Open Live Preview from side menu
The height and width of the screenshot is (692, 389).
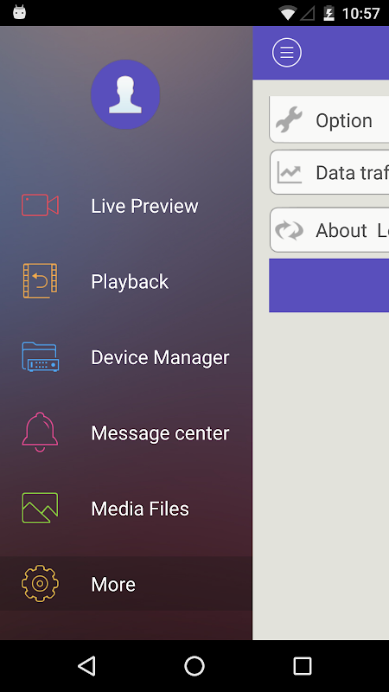click(x=126, y=205)
